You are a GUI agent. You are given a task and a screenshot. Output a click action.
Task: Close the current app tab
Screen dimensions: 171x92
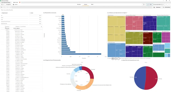click(x=20, y=2)
